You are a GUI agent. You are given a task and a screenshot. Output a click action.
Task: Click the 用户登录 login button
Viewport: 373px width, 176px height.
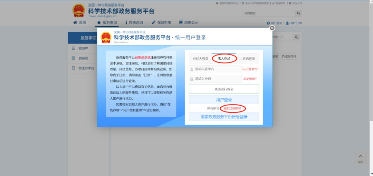[x=224, y=100]
